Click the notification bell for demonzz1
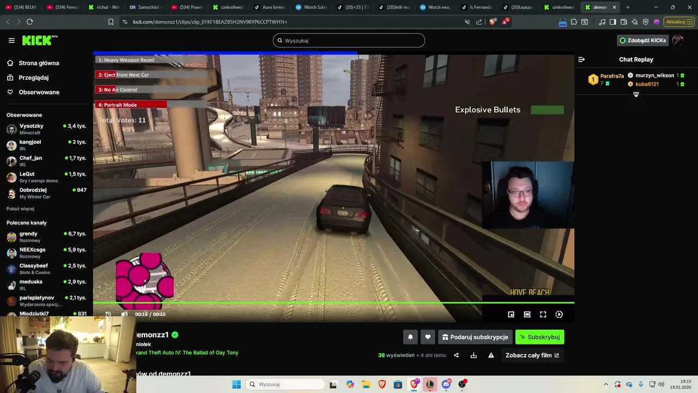698x393 pixels. [x=411, y=337]
